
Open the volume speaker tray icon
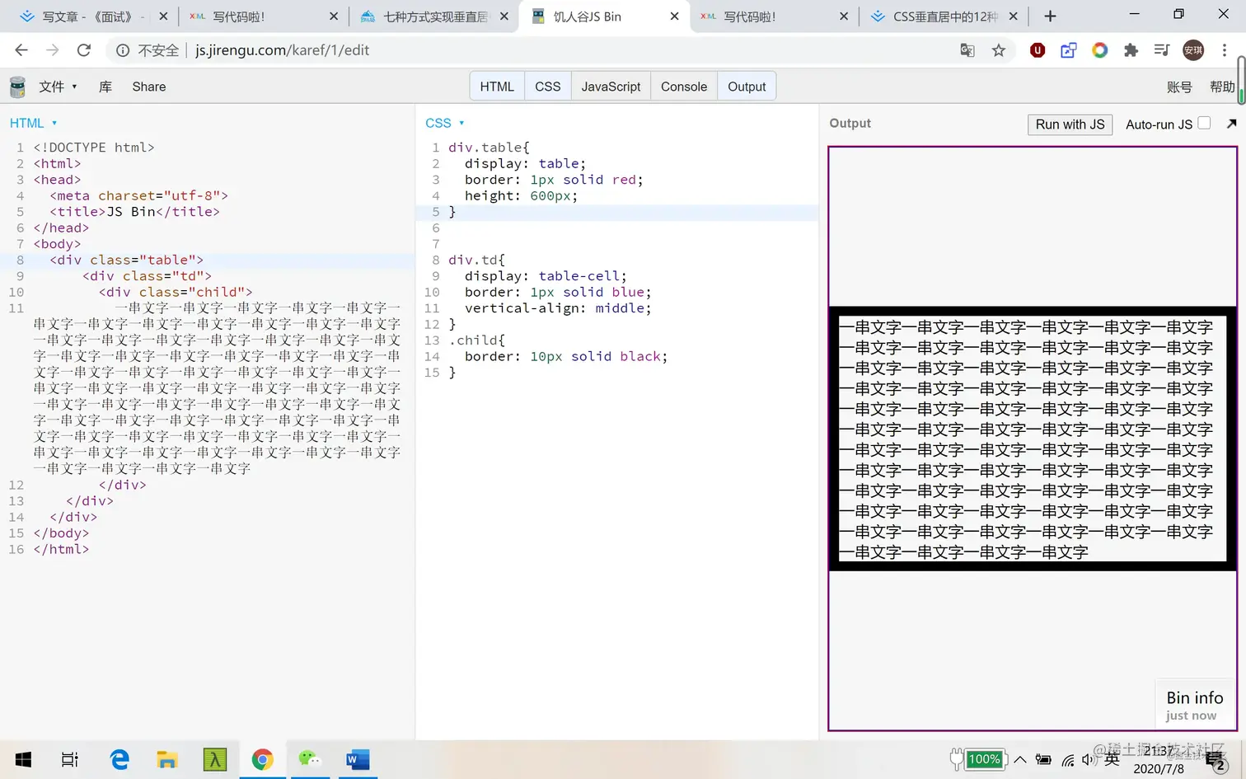coord(1089,759)
